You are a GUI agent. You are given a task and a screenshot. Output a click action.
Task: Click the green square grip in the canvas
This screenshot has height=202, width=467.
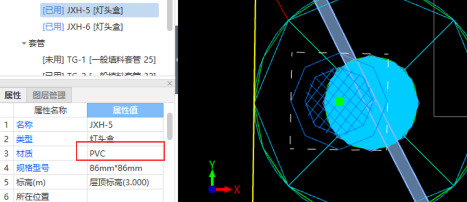339,101
